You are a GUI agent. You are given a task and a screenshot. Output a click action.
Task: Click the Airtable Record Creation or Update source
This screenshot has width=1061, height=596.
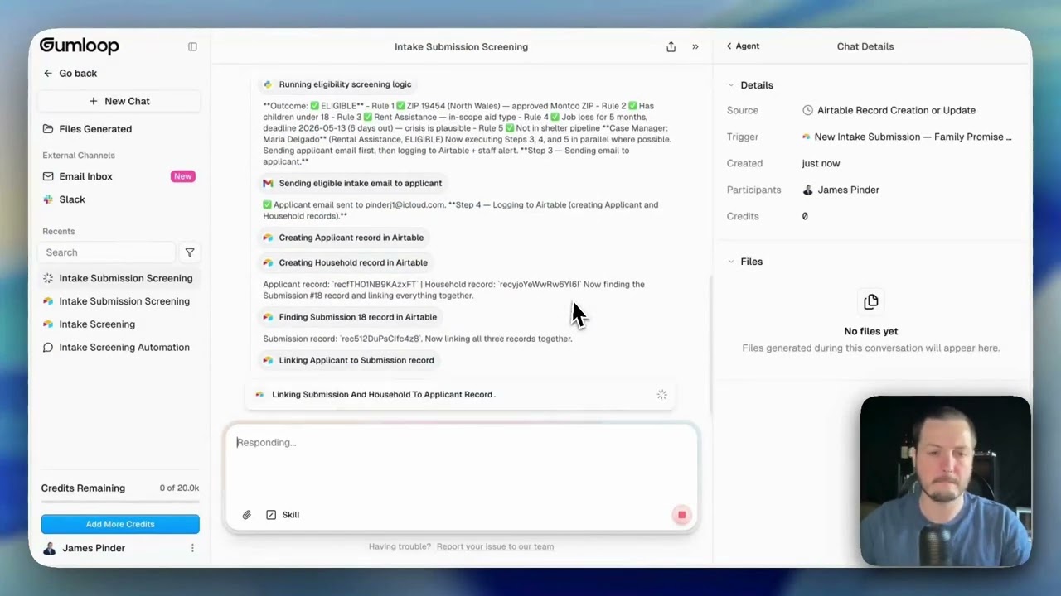click(x=889, y=110)
